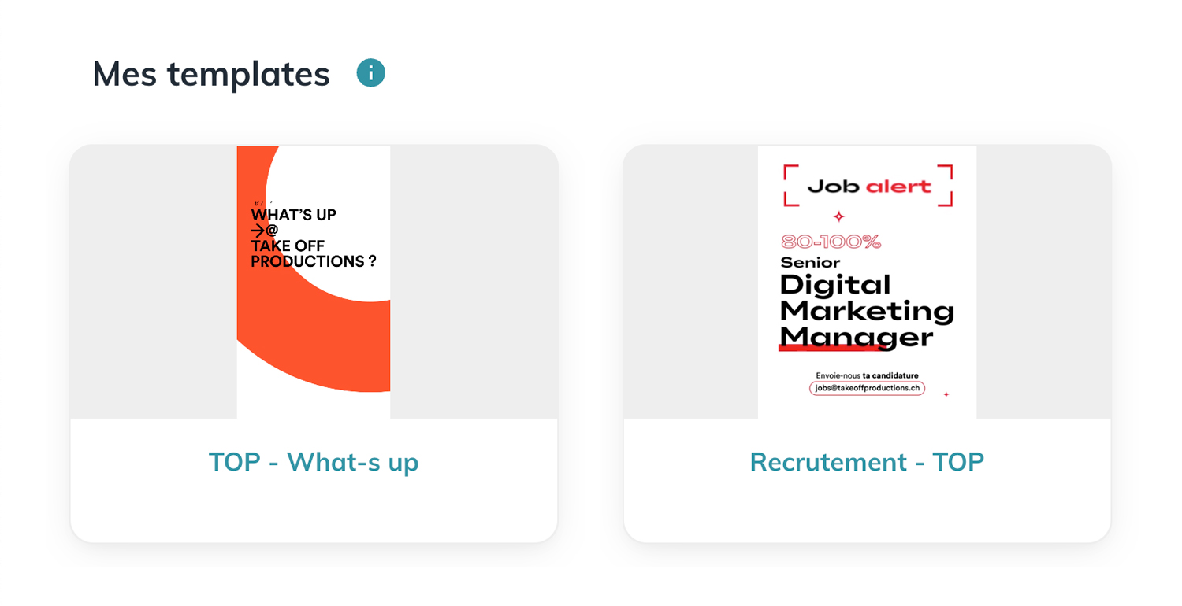Click the TAKE OFF PRODUCTIONS ? text
The image size is (1182, 606).
tap(313, 253)
